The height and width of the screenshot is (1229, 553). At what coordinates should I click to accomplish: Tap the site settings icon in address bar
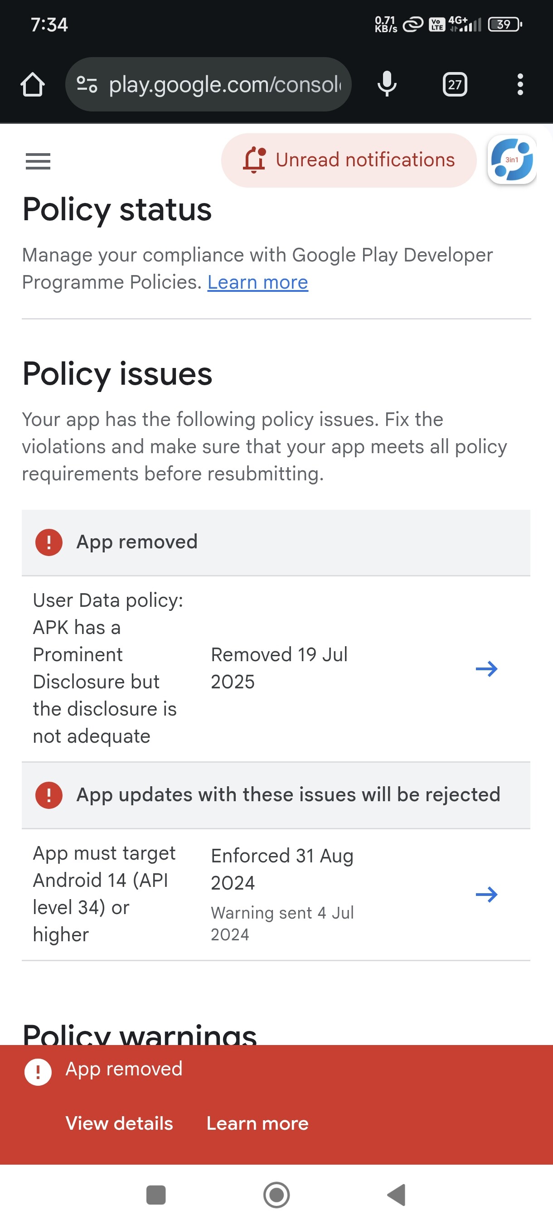(87, 85)
